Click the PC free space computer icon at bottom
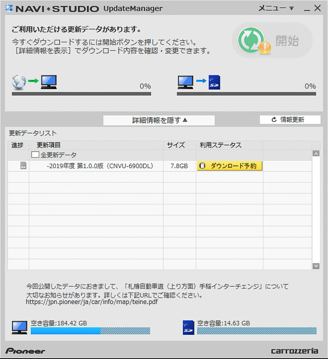Viewport: 328px width, 359px height. [x=19, y=328]
